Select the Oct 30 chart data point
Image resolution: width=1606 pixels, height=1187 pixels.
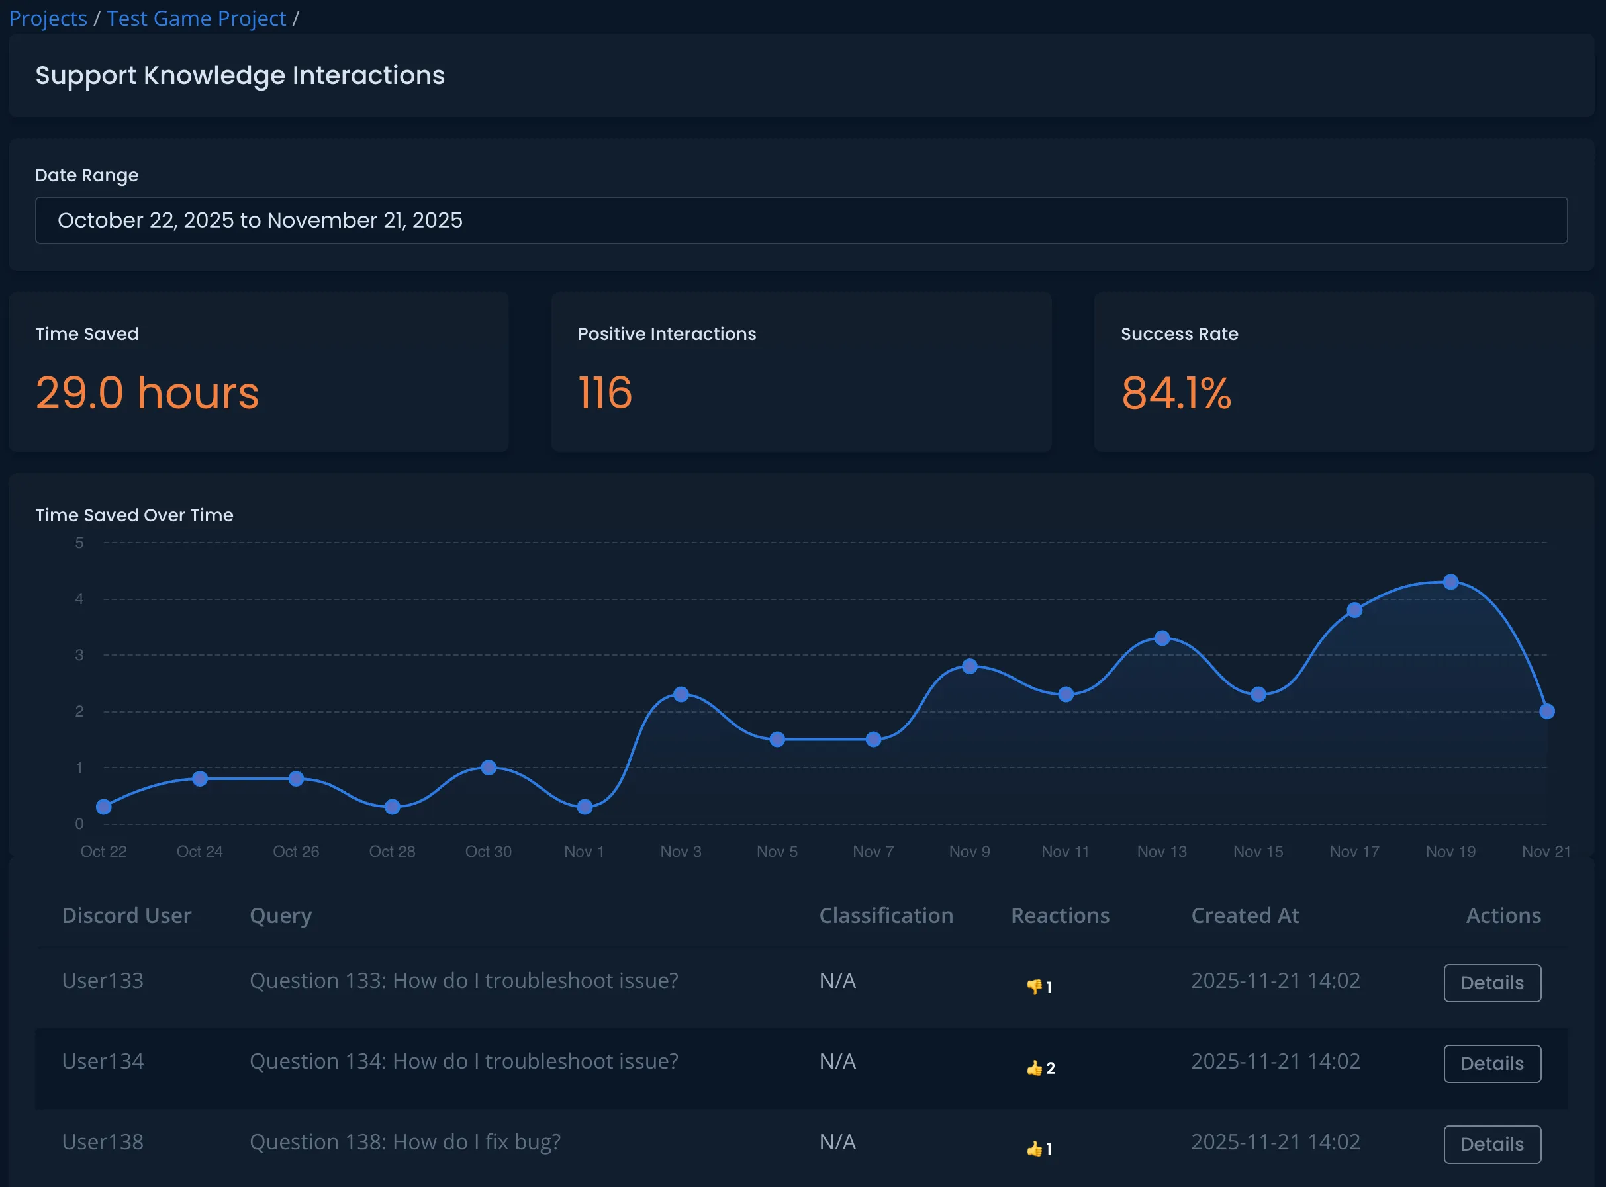point(488,768)
